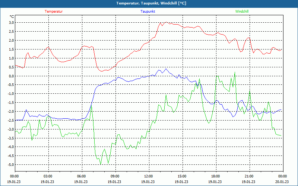Click the -3,0 y-axis value

point(11,129)
